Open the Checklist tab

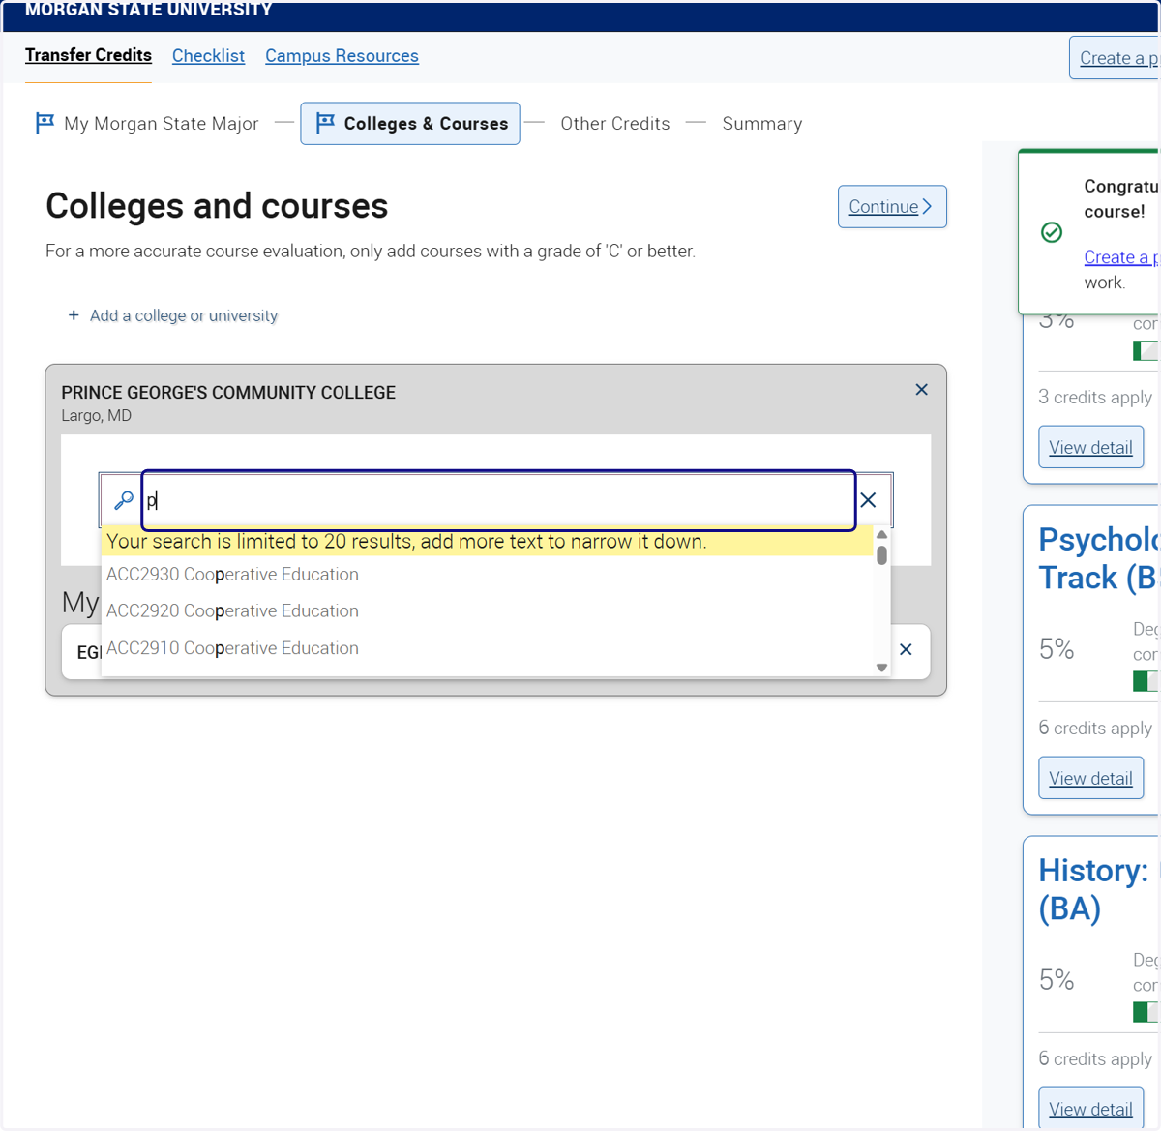tap(208, 56)
